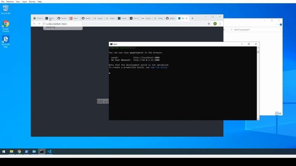Screen dimensions: 296x166
Task: Click the npm run build text in terminal
Action: pyautogui.click(x=159, y=67)
